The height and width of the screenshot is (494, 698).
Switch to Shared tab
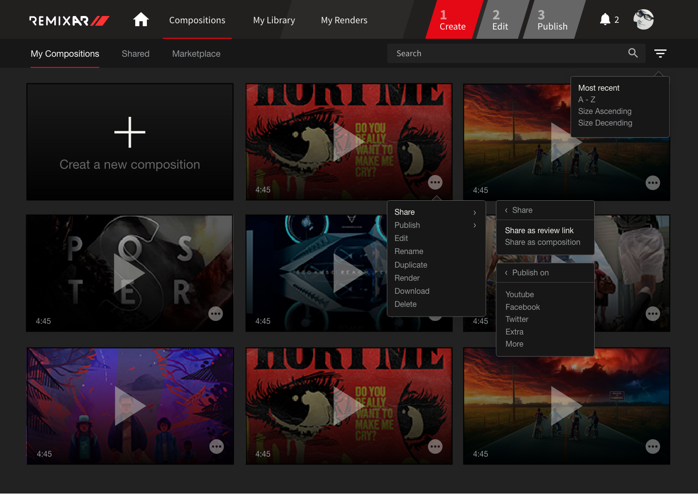[136, 54]
